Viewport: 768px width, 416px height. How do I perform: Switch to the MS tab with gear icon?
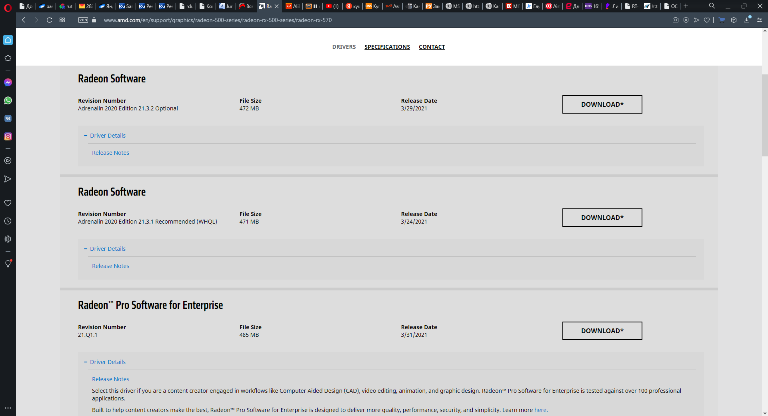452,6
